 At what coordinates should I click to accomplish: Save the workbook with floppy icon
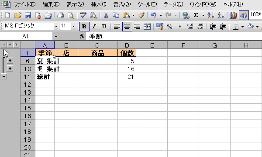point(28,15)
